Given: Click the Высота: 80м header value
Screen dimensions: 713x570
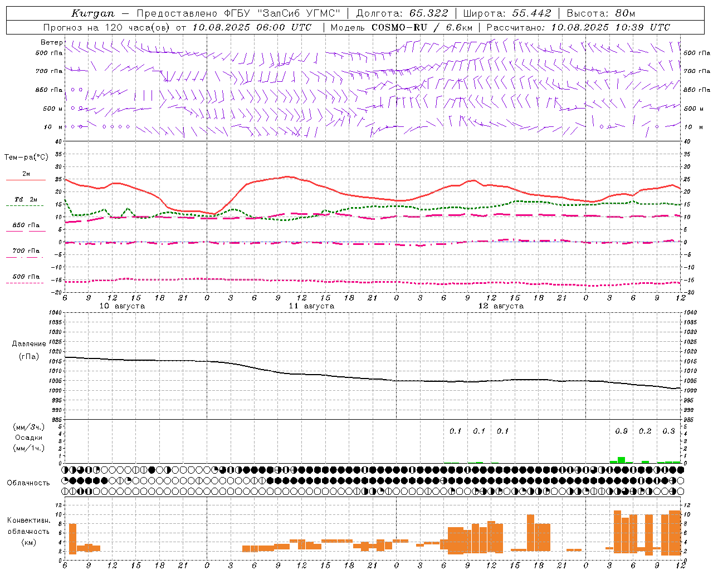Looking at the screenshot, I should [x=601, y=13].
